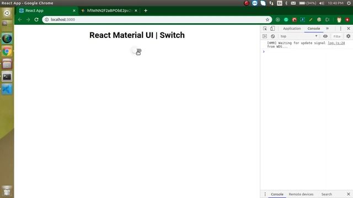Screen dimensions: 353x198
Task: Open the volume control in system tray
Action: pos(322,3)
